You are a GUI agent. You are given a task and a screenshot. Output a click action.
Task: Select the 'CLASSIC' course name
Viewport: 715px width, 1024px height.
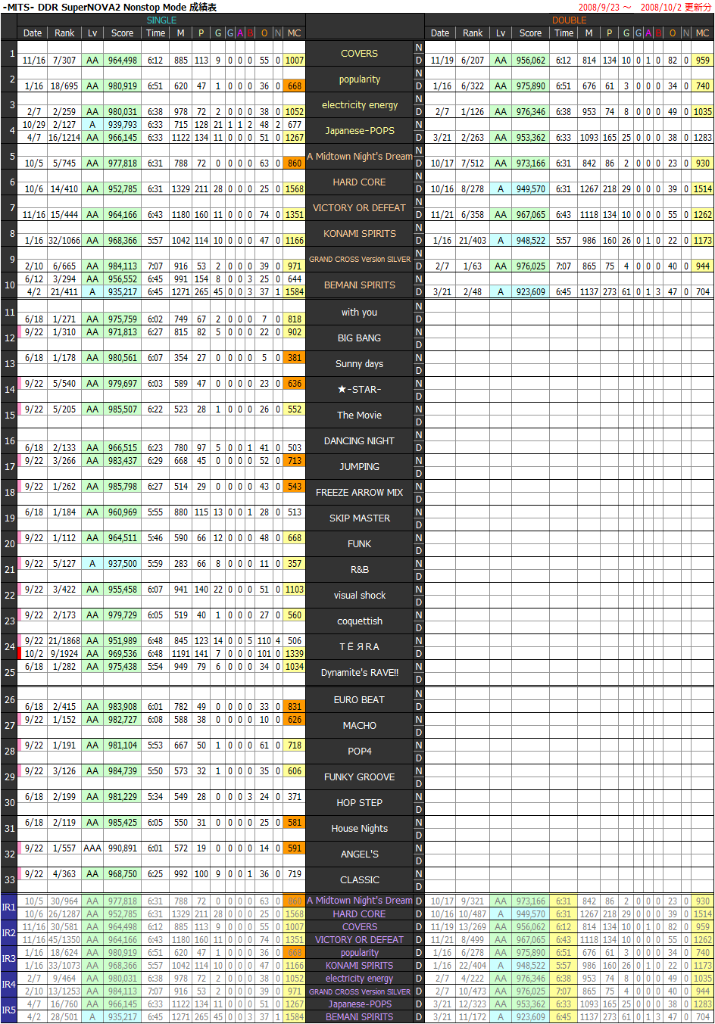coord(359,880)
